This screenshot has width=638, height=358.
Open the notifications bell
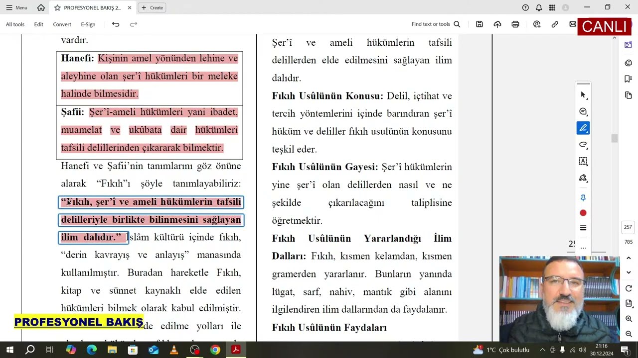pyautogui.click(x=539, y=7)
